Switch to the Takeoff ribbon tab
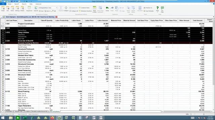Image resolution: width=215 pixels, height=120 pixels. (x=16, y=4)
